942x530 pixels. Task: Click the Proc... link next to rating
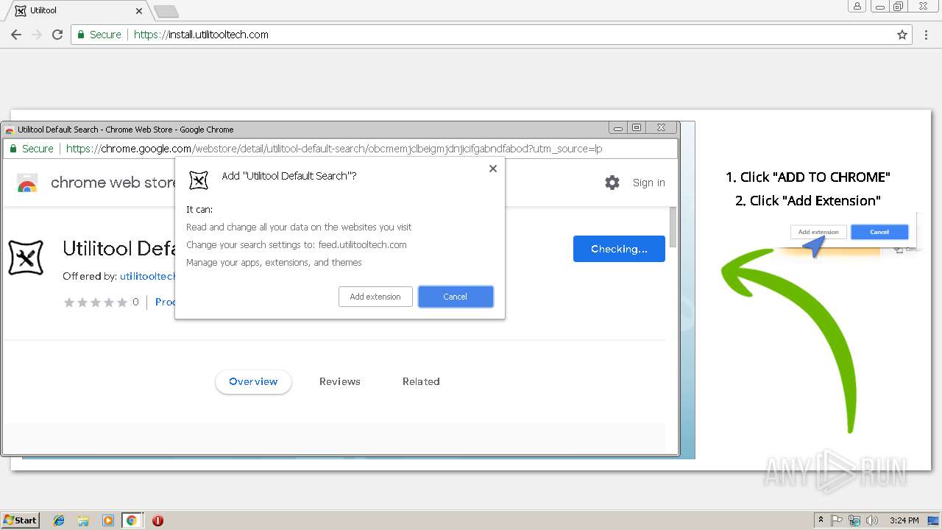coord(165,302)
